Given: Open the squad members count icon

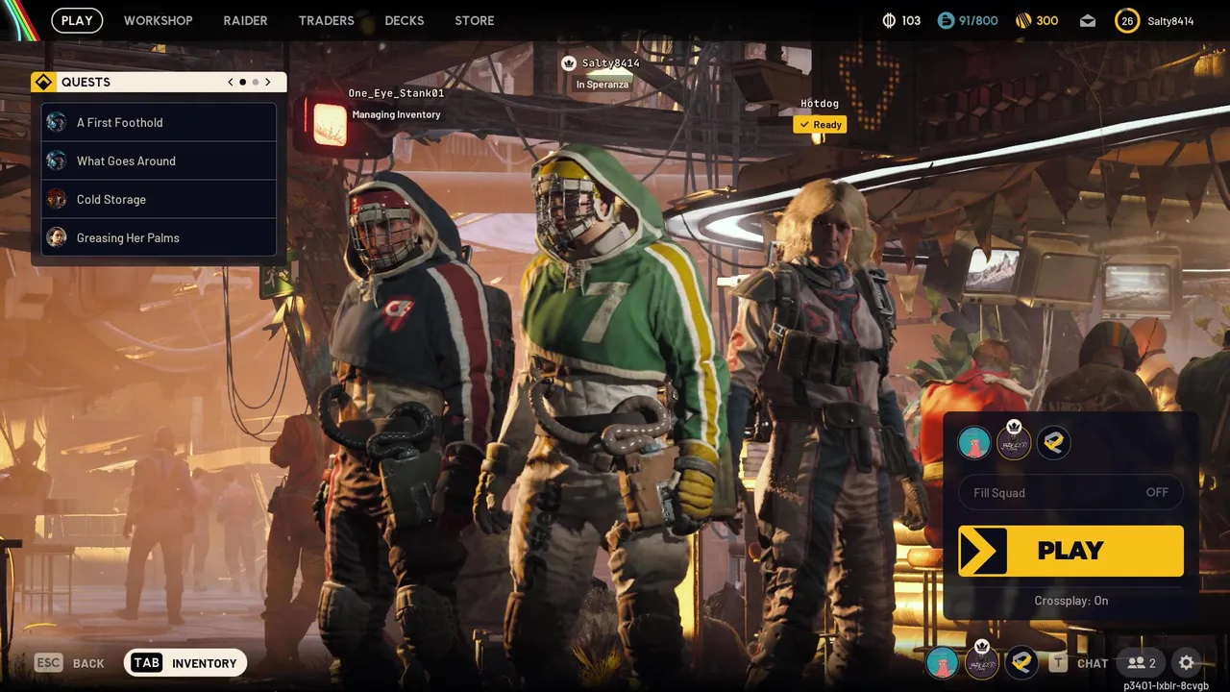Looking at the screenshot, I should [x=1142, y=663].
